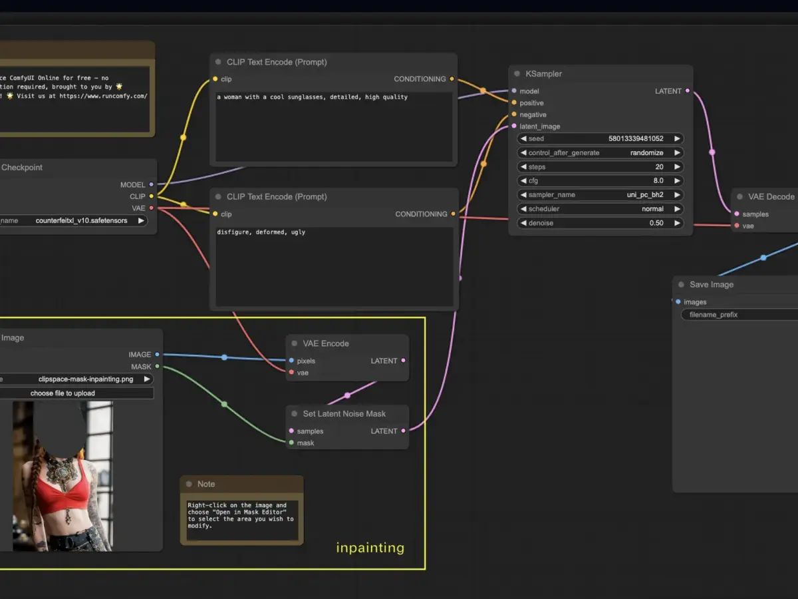Screen dimensions: 798x599
Task: Toggle collapse on the sunglasses prompt CLIP Text Encode node
Action: coord(218,62)
